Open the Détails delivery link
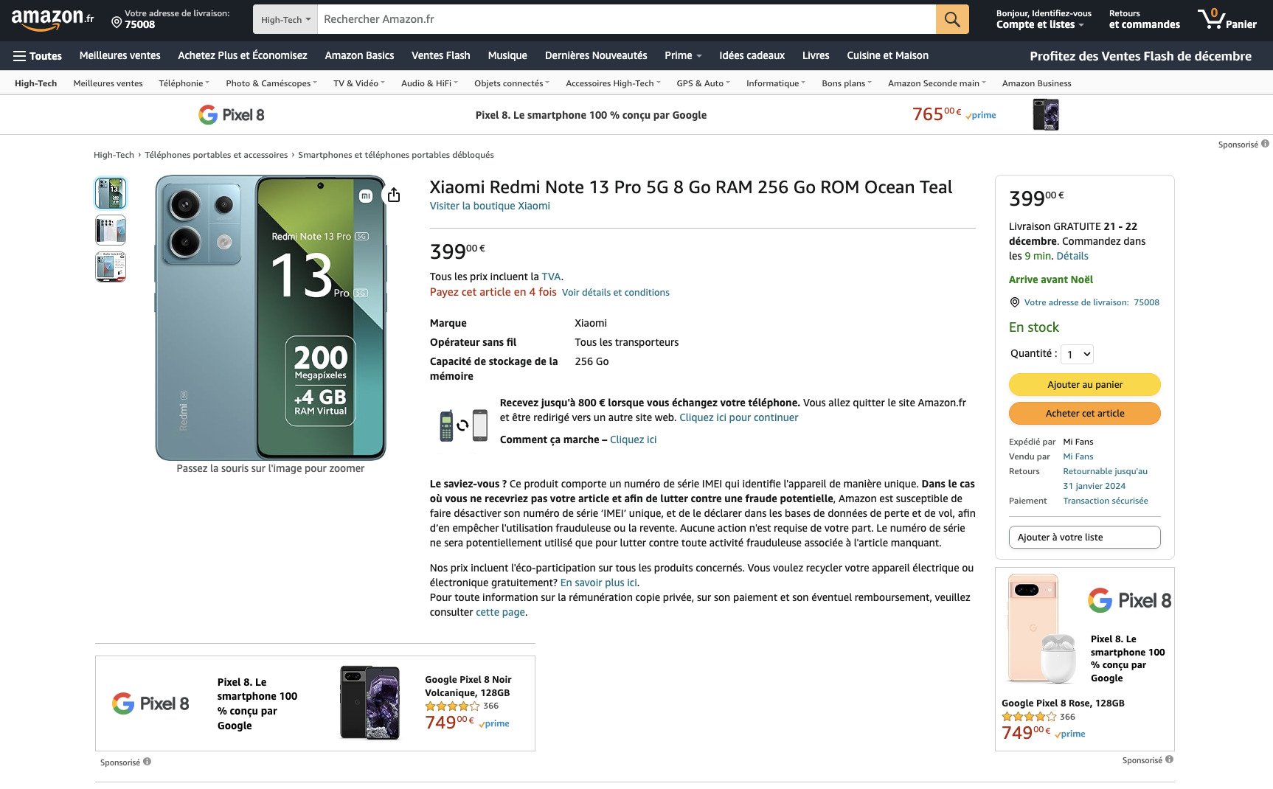The image size is (1273, 789). coord(1072,257)
